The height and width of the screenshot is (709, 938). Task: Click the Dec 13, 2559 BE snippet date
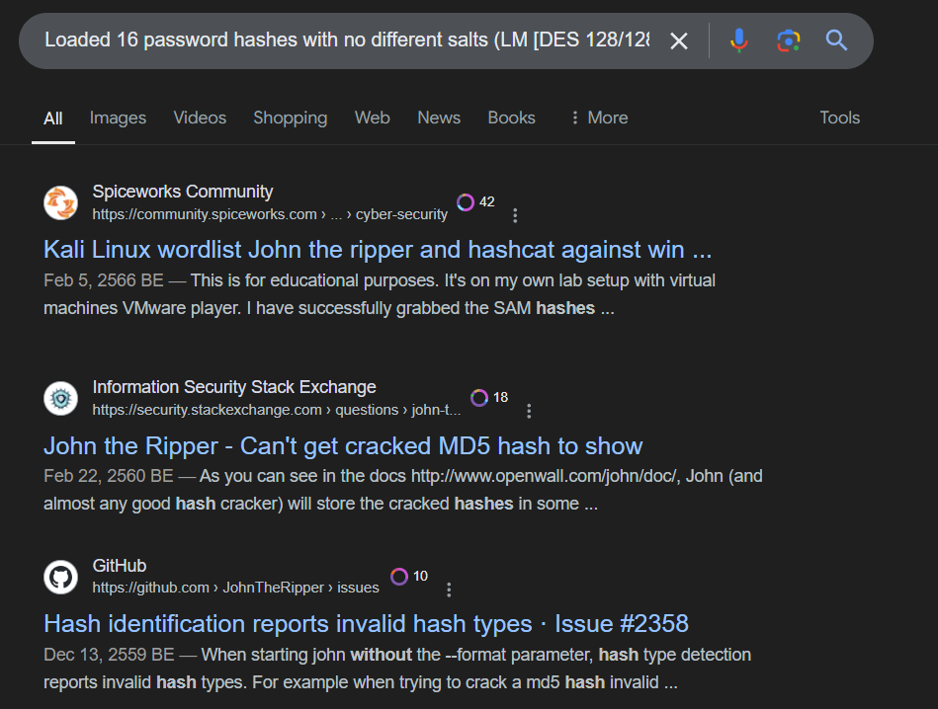click(x=109, y=655)
